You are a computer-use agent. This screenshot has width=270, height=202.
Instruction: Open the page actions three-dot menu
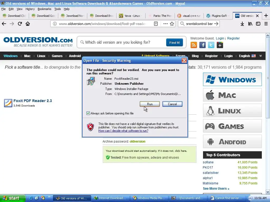166,24
